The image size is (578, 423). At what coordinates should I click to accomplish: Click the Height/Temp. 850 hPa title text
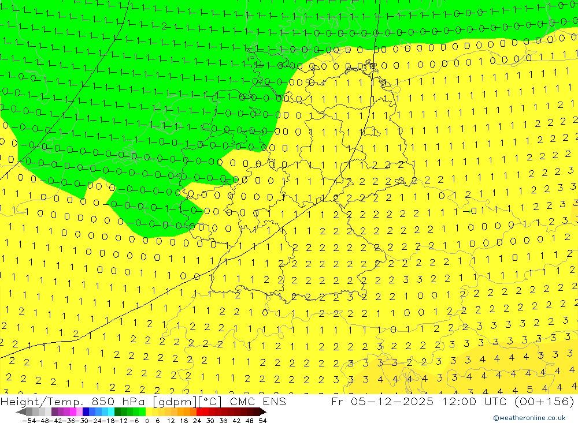(72, 401)
